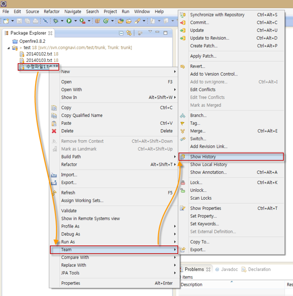Open the dropdown arrow beside the Run button
This screenshot has height=296, width=293.
[74, 21]
